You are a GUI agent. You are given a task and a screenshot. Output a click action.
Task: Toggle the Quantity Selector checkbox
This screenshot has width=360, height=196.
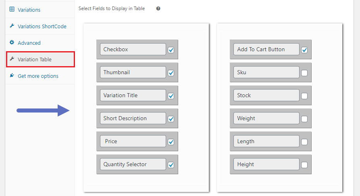coord(171,165)
